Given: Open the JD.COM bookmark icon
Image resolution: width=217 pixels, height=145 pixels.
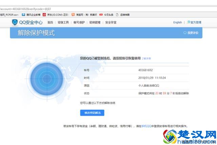Looking at the screenshot, I should coord(44,15).
